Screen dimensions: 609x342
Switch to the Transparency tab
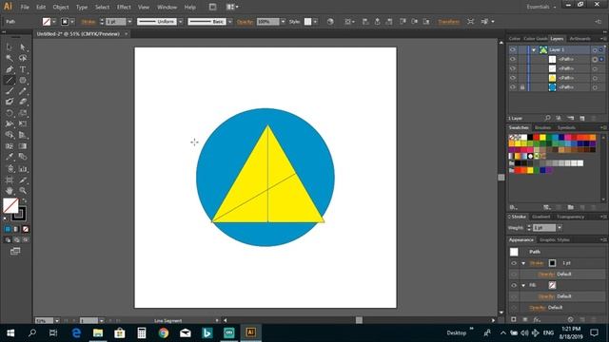pyautogui.click(x=570, y=217)
